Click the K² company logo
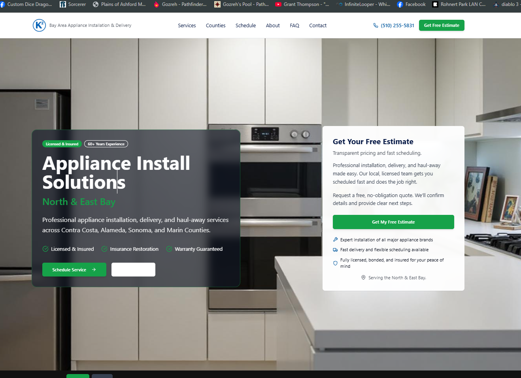 point(40,25)
